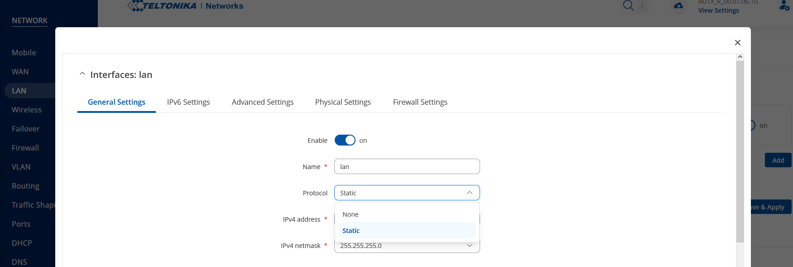The height and width of the screenshot is (267, 793).
Task: Open DNS in the sidebar
Action: (x=19, y=262)
